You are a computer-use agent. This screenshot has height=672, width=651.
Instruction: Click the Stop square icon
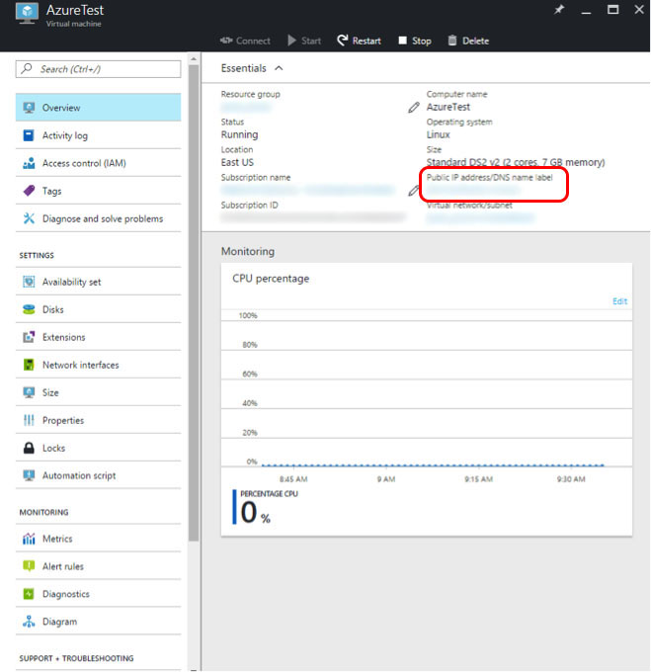click(x=402, y=41)
